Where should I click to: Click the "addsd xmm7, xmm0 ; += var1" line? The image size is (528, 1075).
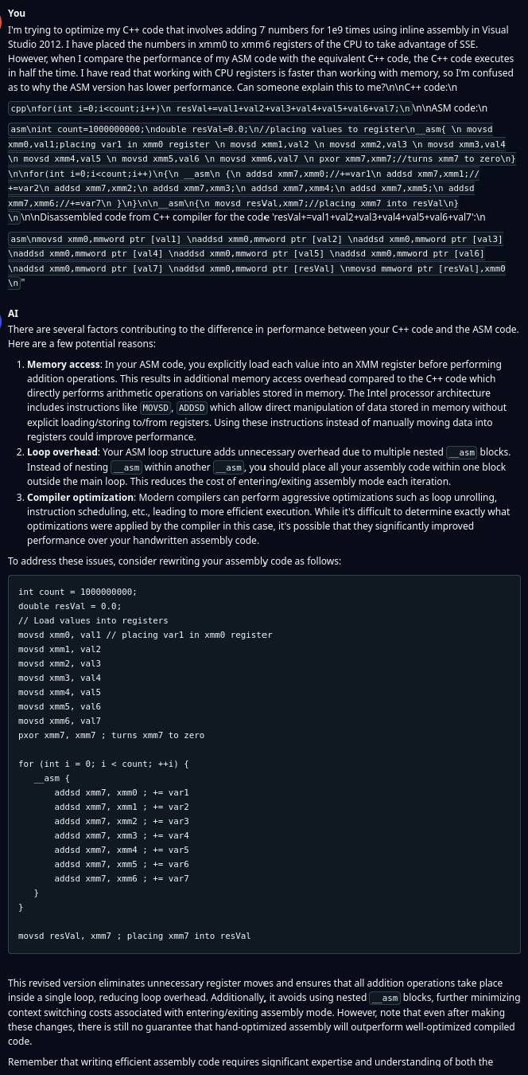click(121, 792)
